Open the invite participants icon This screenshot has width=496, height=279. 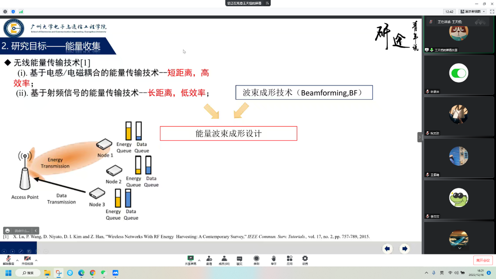click(x=209, y=260)
